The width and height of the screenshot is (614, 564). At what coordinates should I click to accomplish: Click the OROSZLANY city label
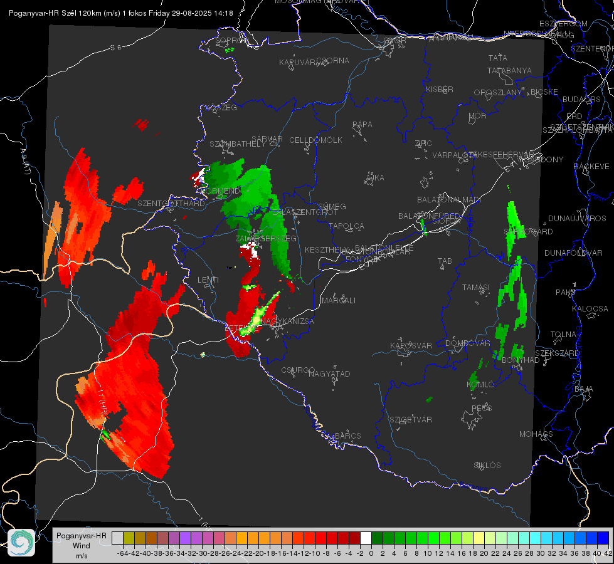498,93
